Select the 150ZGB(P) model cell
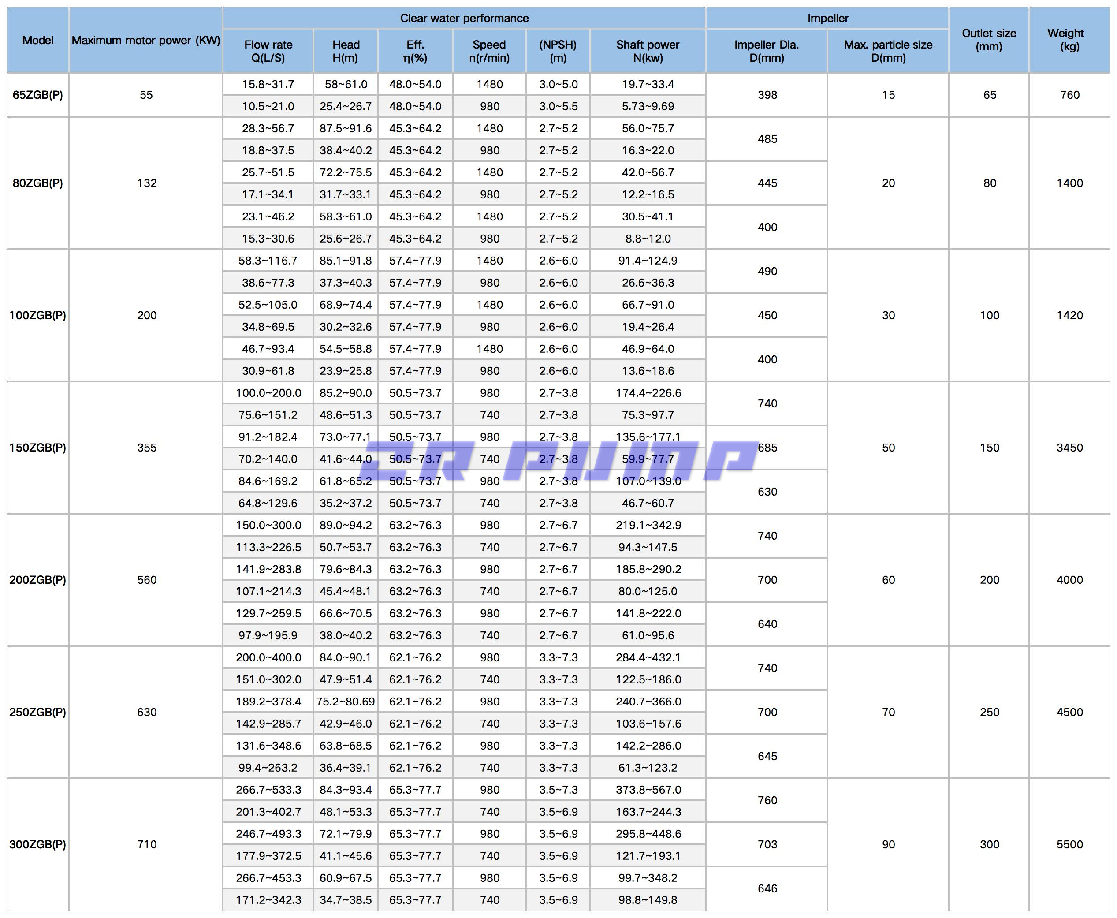 (x=37, y=448)
